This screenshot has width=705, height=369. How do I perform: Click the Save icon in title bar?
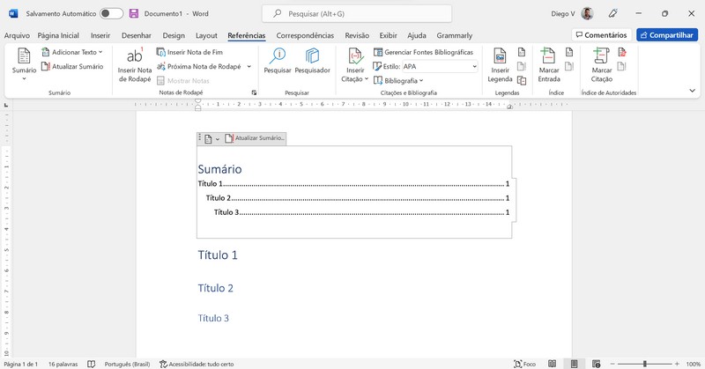(134, 13)
